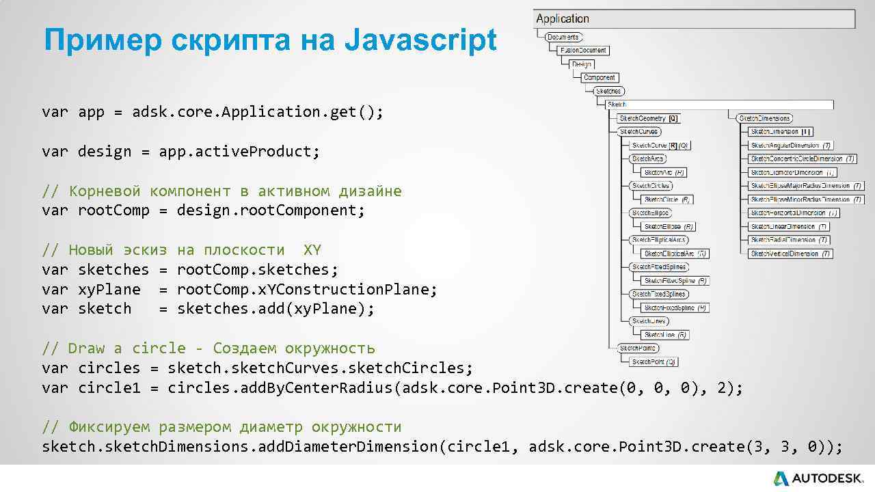The width and height of the screenshot is (875, 492).
Task: Select the SketchEllipse node
Action: [669, 226]
